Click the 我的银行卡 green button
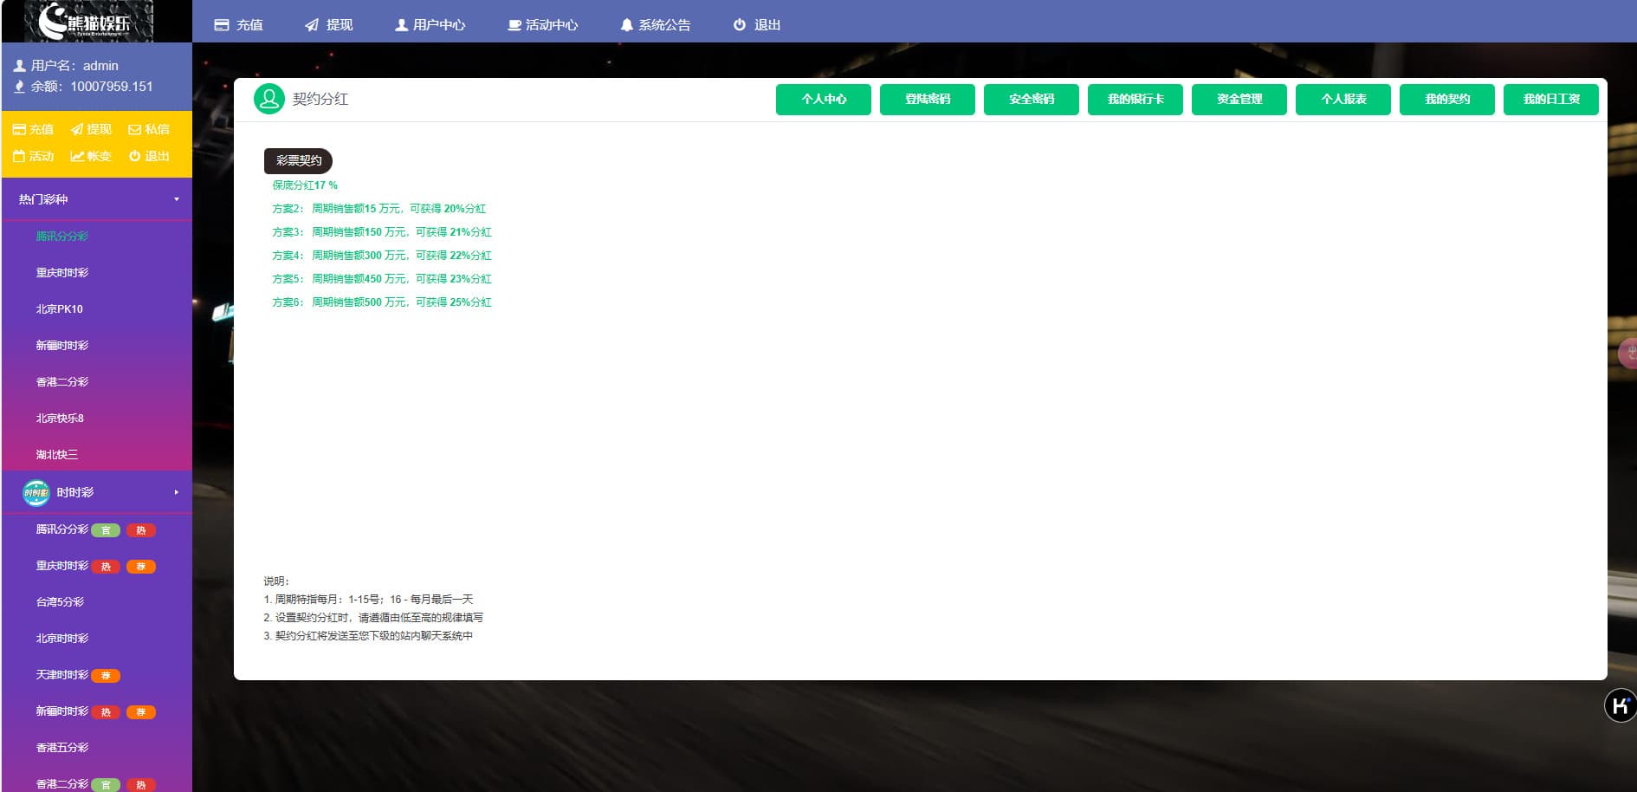 tap(1135, 100)
